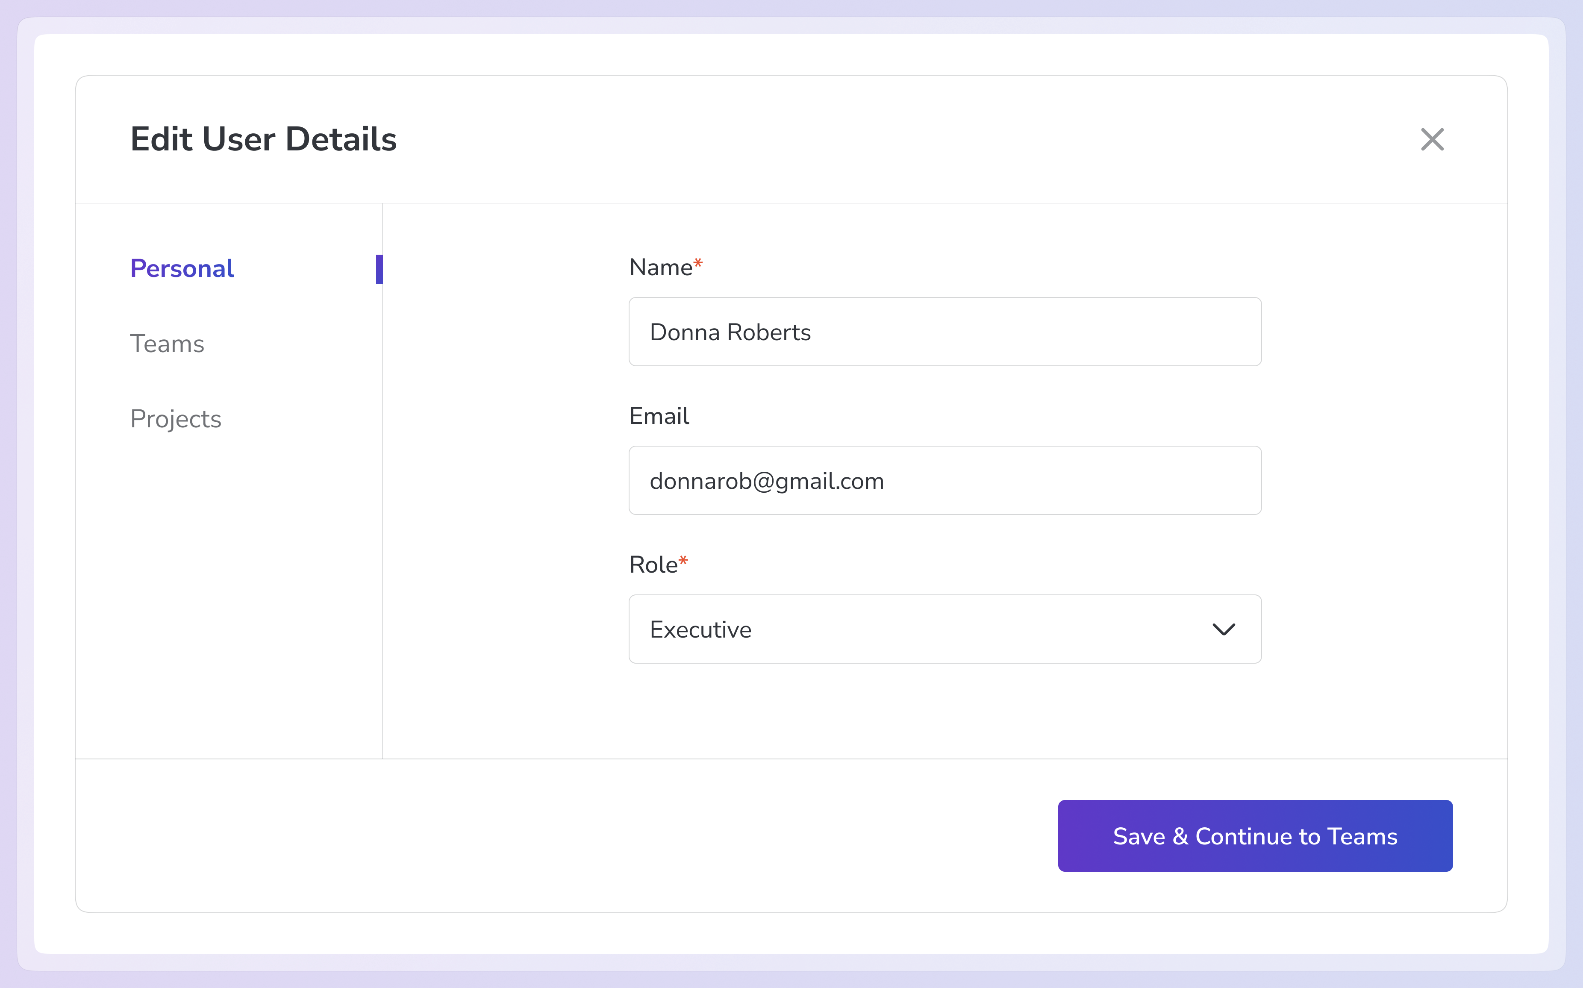This screenshot has width=1583, height=988.
Task: Click empty sidebar space below Projects
Action: point(229,588)
